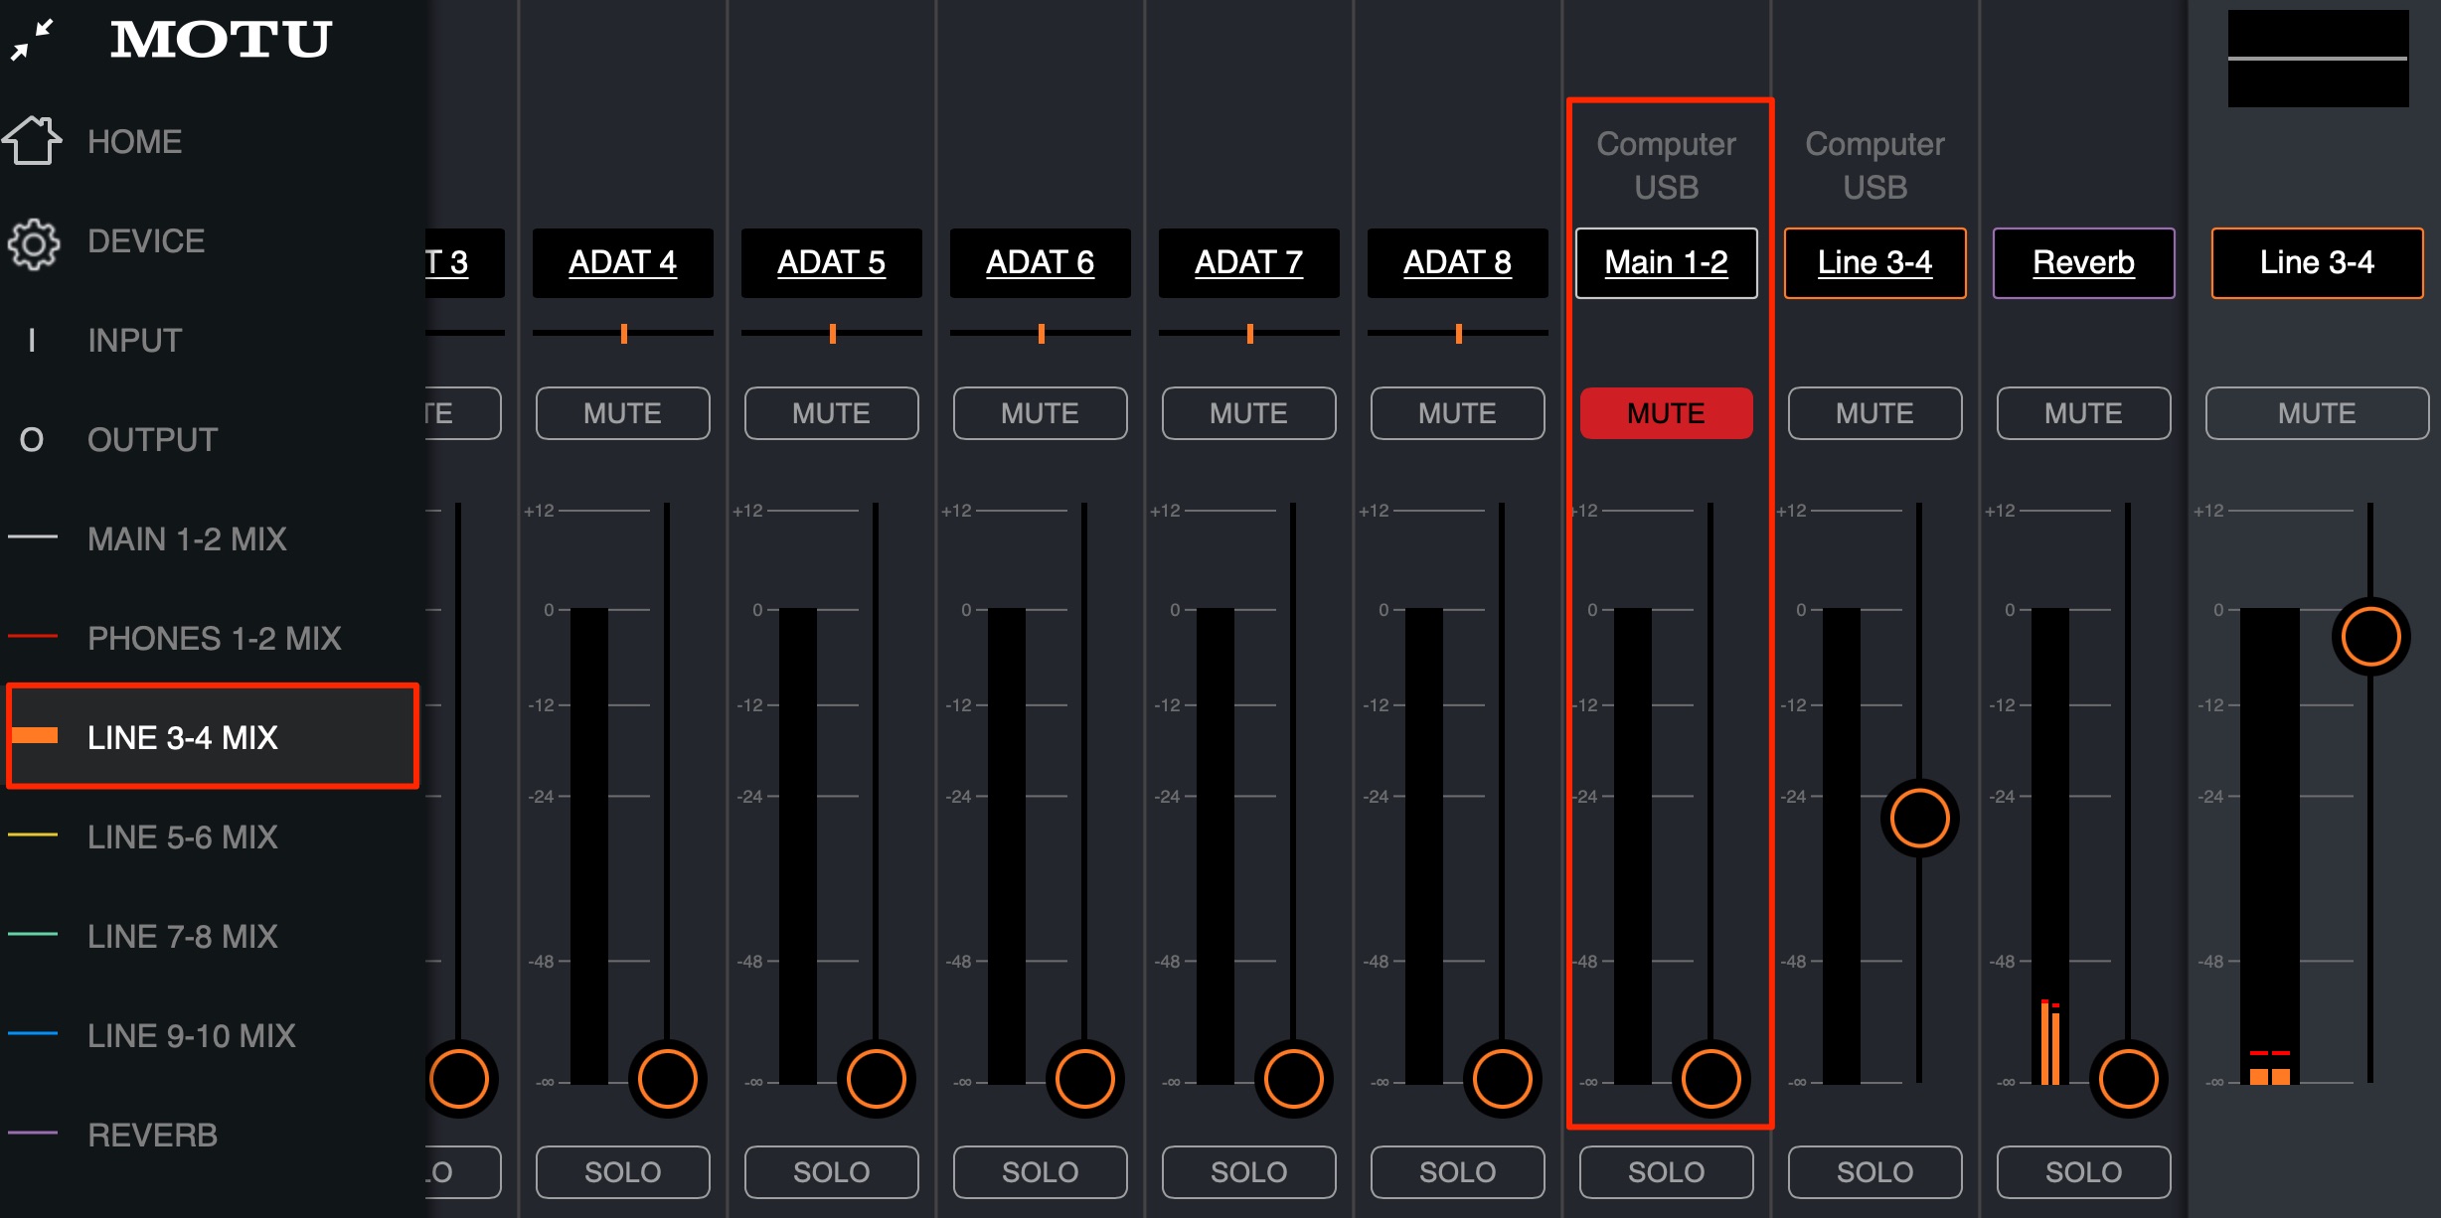This screenshot has width=2441, height=1218.
Task: Mute the Line 3-4 master output
Action: point(2317,413)
